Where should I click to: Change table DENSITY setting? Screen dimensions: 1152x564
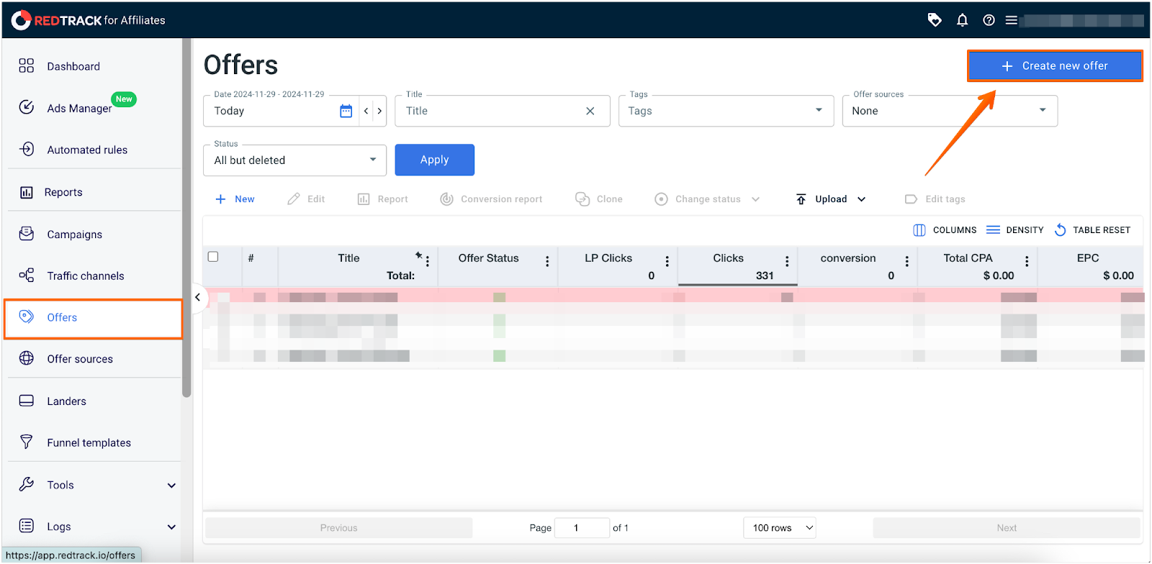click(x=1014, y=230)
